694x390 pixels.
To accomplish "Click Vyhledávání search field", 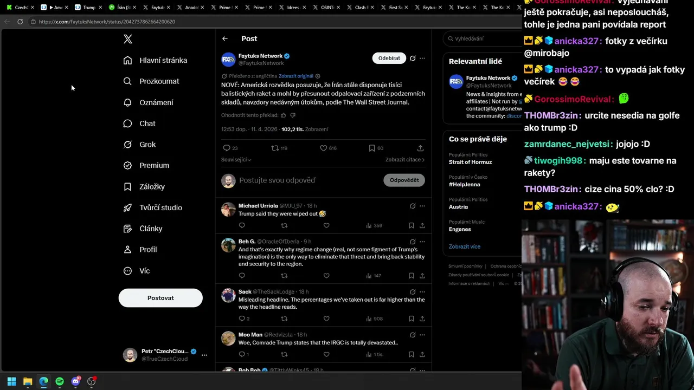I will pyautogui.click(x=483, y=38).
